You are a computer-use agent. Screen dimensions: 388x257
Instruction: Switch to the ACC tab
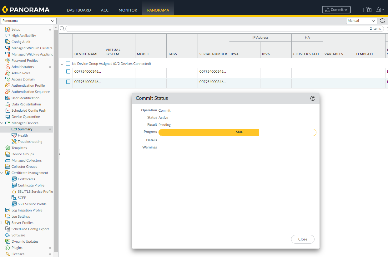(105, 10)
